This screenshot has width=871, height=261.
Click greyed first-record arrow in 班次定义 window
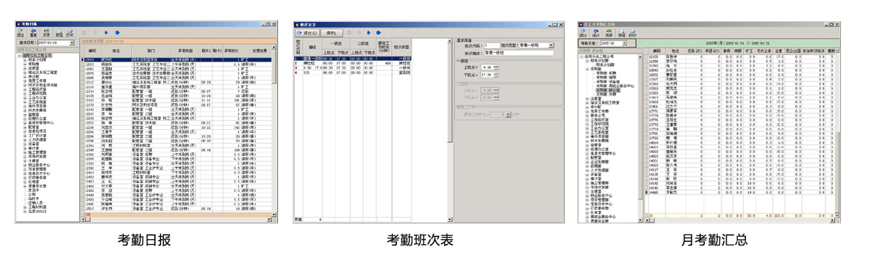coord(349,33)
